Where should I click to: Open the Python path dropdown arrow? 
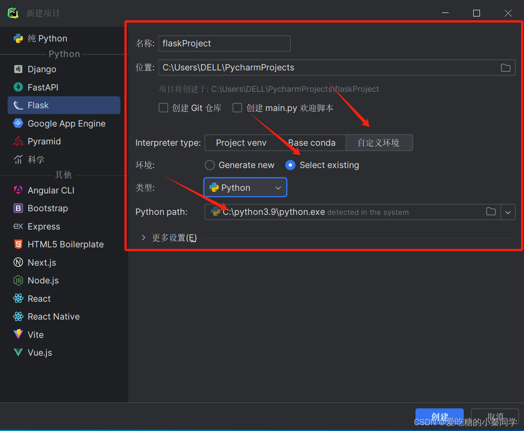pos(508,212)
